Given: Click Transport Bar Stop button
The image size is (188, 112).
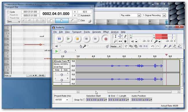Looking at the screenshot, I should 51,21.
